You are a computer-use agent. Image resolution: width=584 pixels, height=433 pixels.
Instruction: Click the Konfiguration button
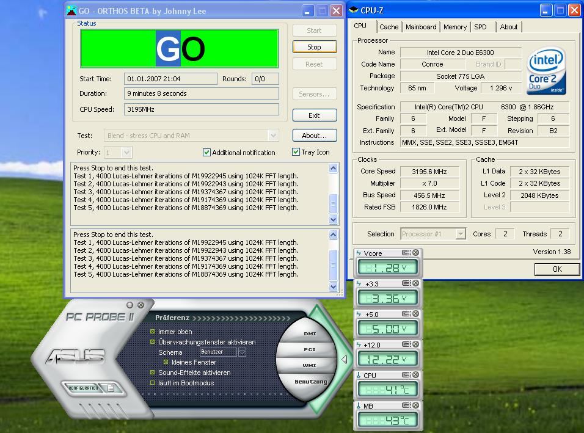pos(84,388)
